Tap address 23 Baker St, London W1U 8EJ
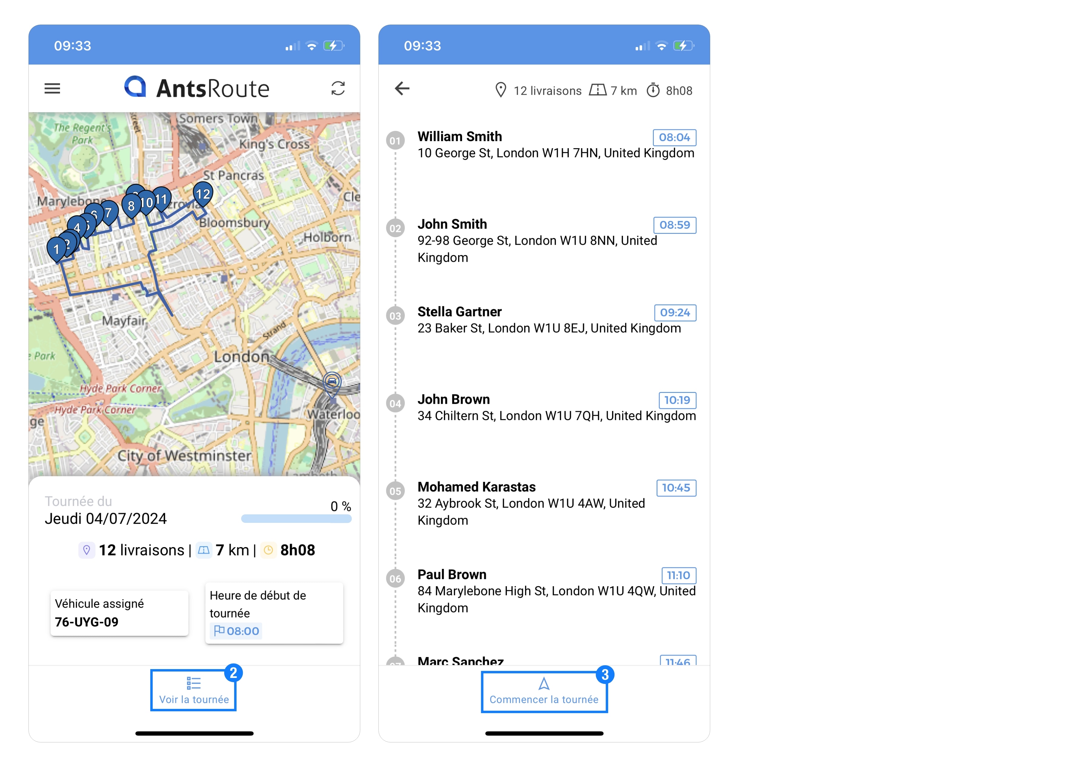This screenshot has width=1088, height=767. click(549, 328)
